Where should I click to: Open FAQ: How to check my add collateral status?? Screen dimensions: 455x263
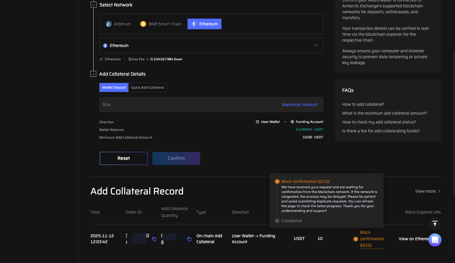pos(379,122)
